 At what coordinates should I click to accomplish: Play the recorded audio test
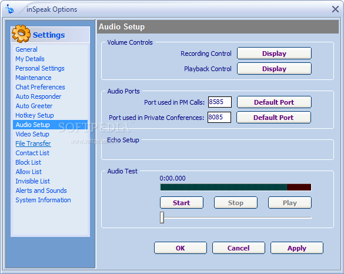[289, 203]
